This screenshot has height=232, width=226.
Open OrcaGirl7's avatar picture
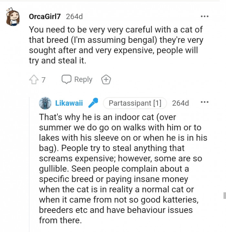14,18
